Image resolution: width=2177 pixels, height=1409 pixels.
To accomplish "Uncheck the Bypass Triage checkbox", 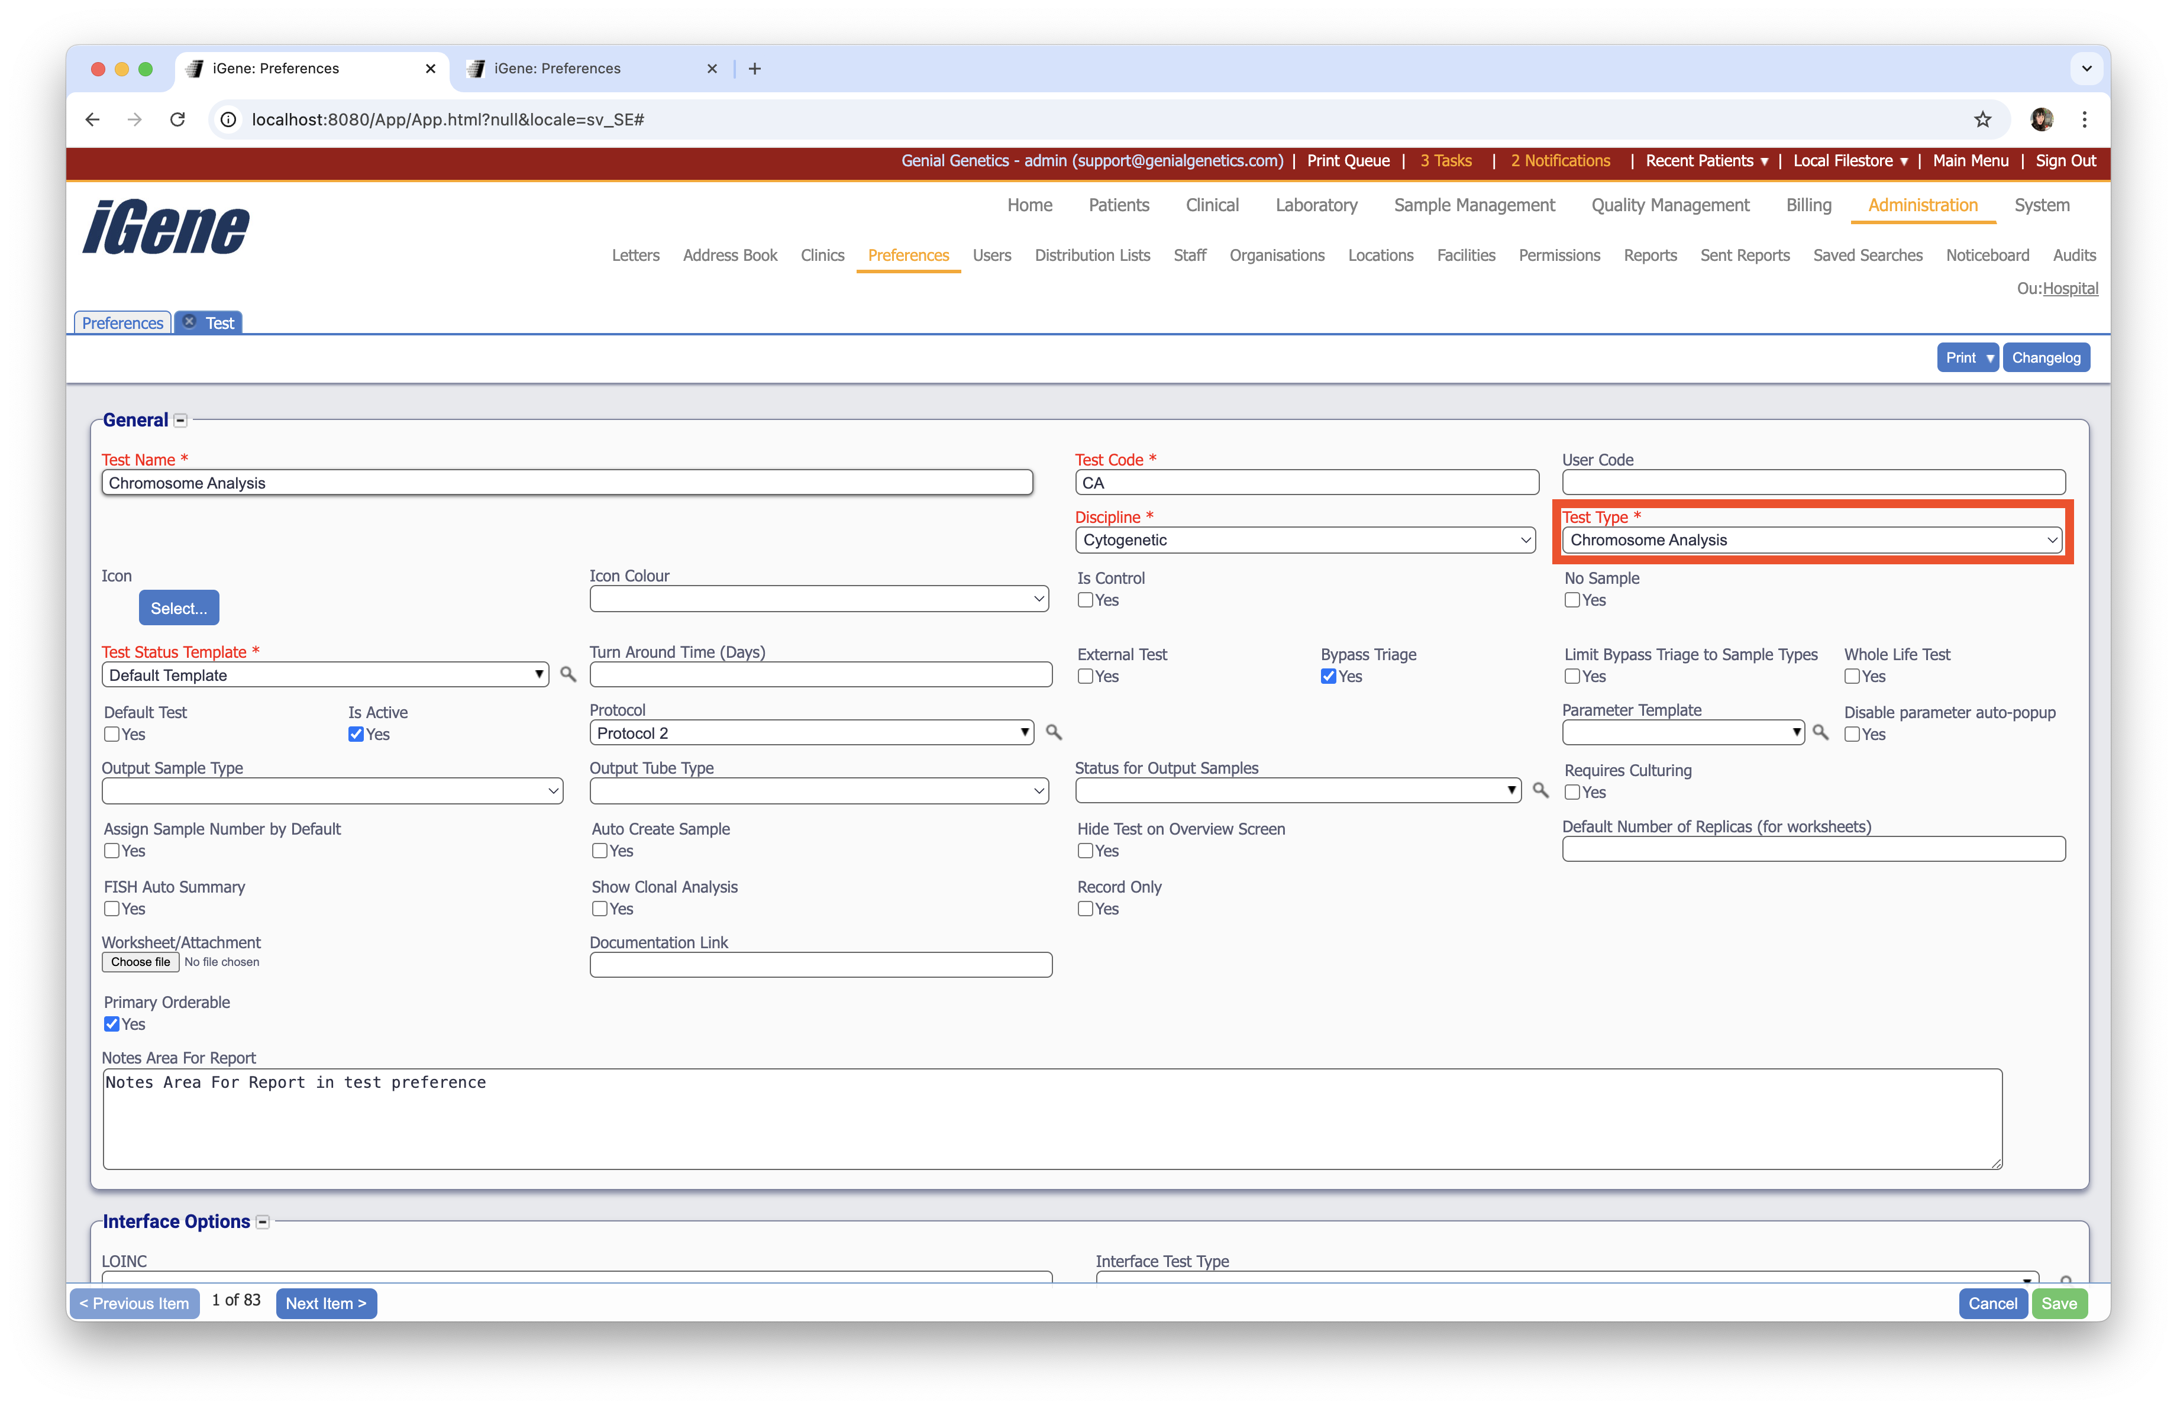I will coord(1328,676).
